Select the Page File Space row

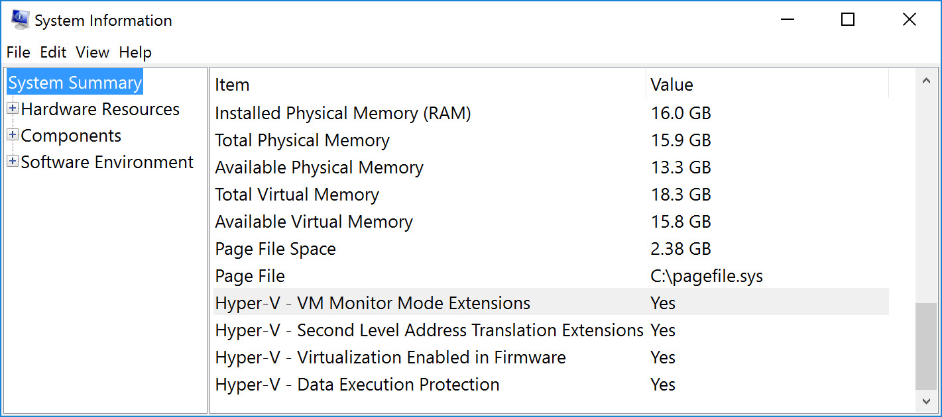[275, 250]
